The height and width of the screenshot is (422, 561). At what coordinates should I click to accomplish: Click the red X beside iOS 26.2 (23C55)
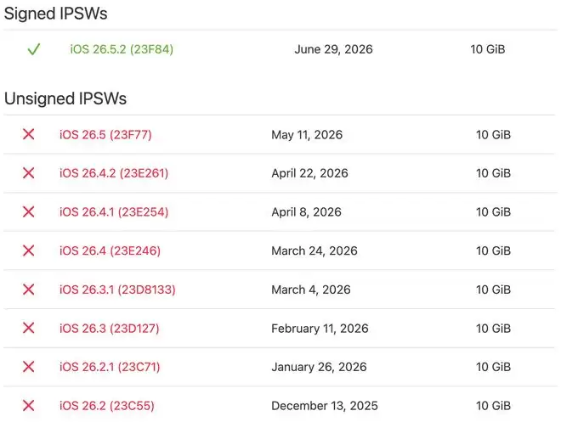coord(29,406)
